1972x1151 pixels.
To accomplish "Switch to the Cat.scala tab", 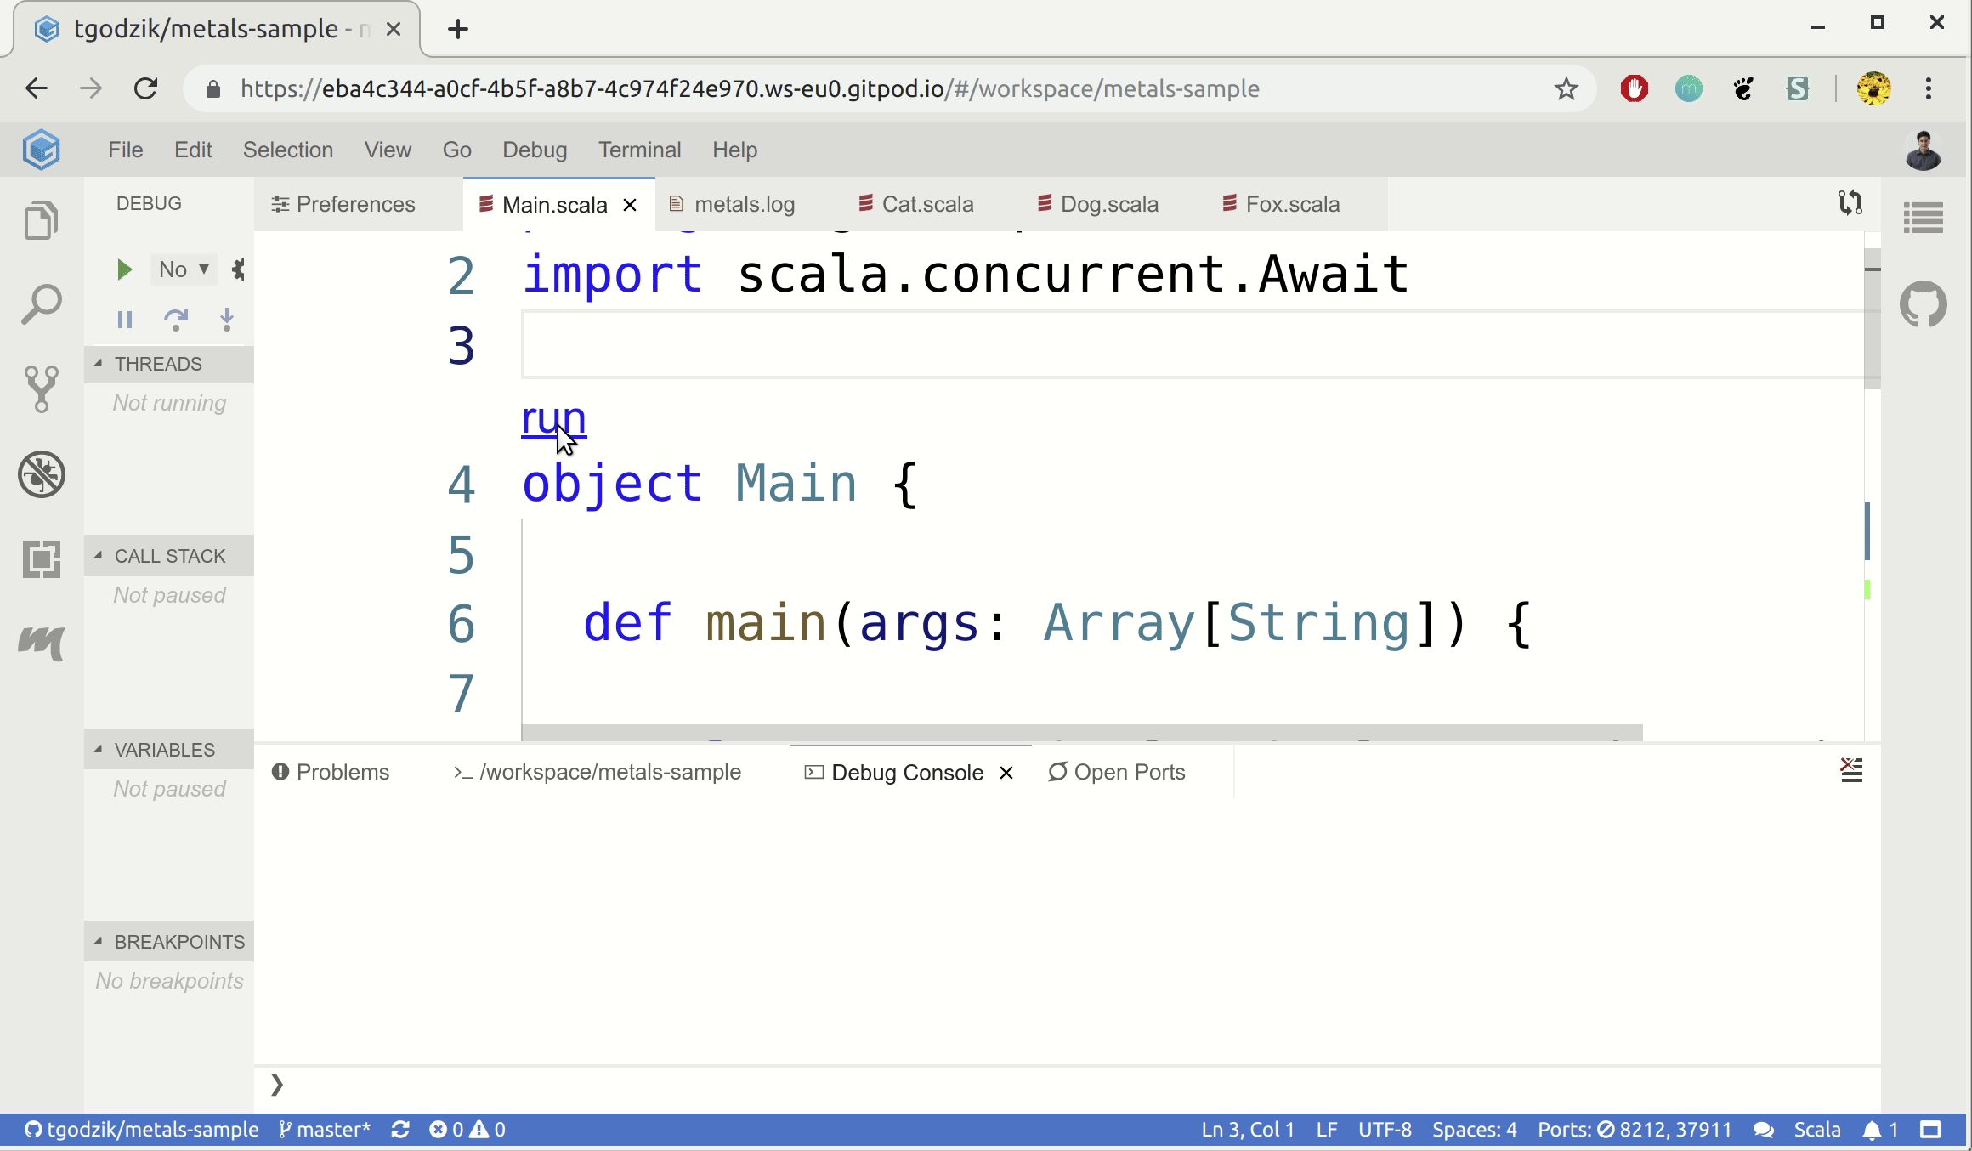I will coord(926,205).
